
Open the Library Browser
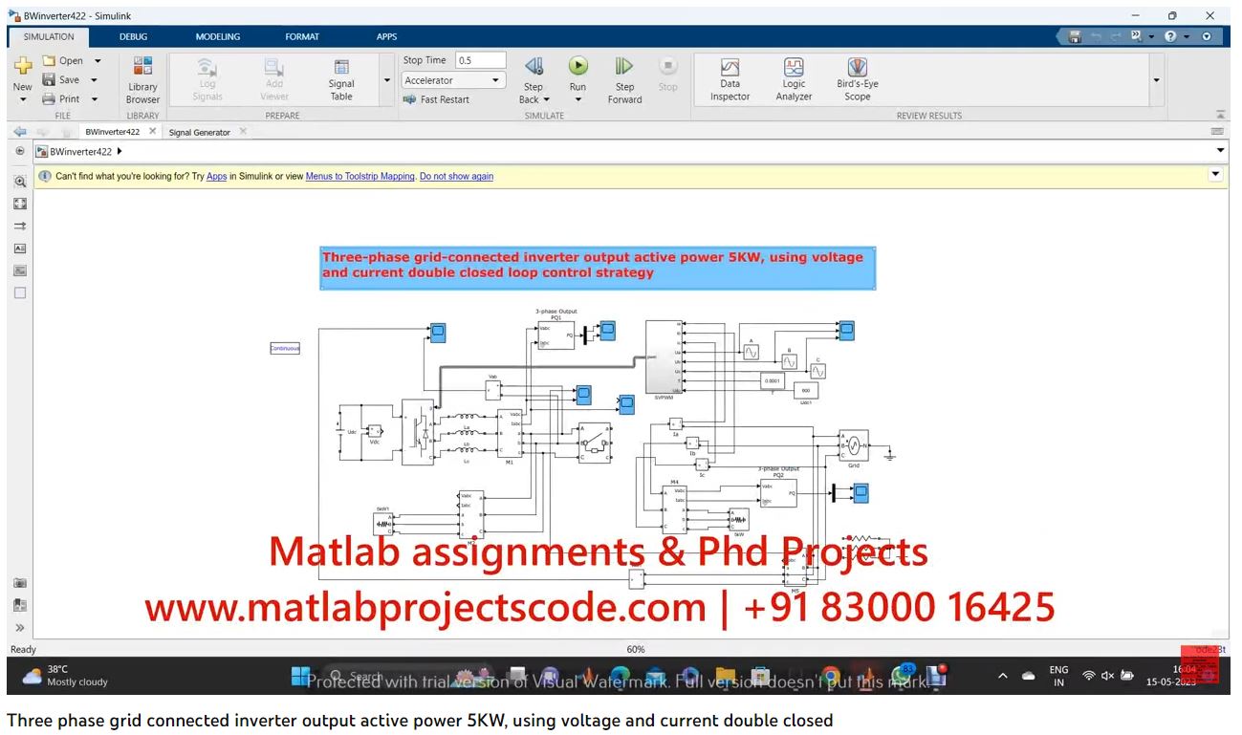pos(142,77)
